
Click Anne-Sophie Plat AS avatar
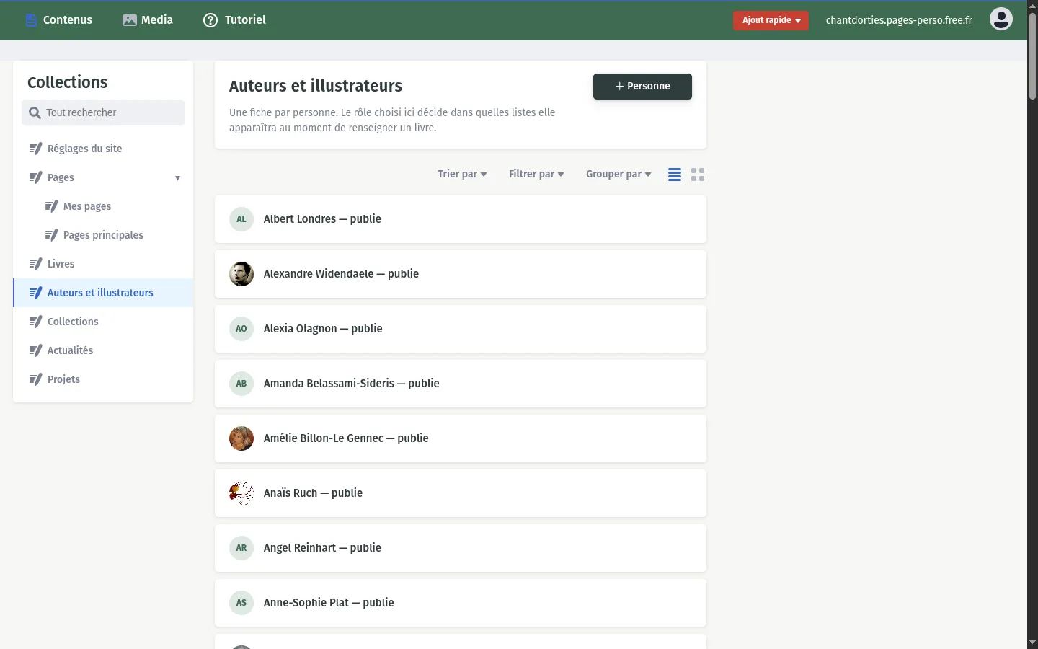tap(241, 603)
